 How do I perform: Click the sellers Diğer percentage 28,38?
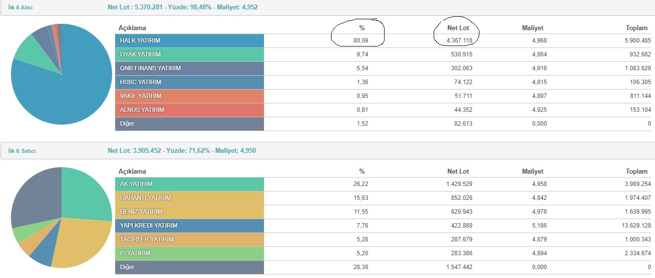tap(361, 267)
